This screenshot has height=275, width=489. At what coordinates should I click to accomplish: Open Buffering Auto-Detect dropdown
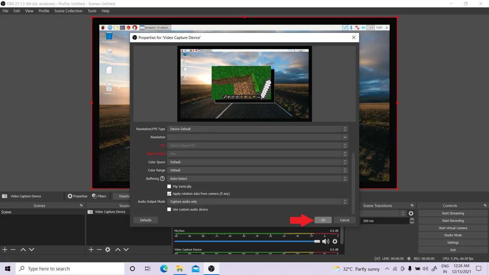click(257, 178)
